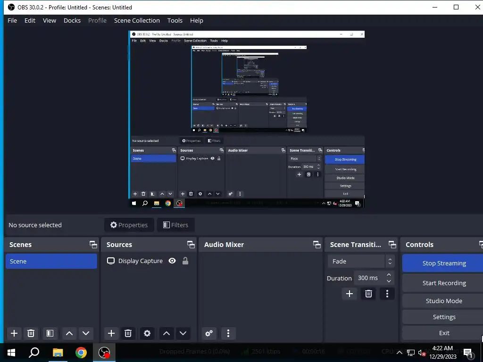Open transition properties three-dot menu
This screenshot has height=362, width=483.
pyautogui.click(x=387, y=294)
